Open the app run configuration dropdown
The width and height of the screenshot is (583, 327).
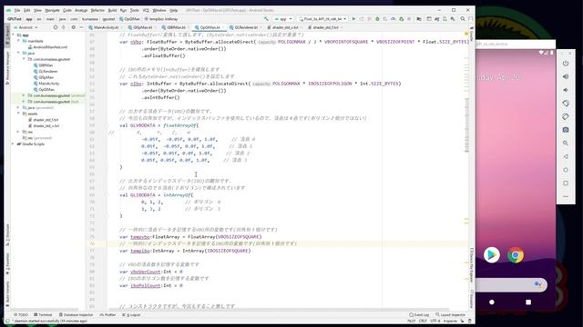click(x=283, y=18)
